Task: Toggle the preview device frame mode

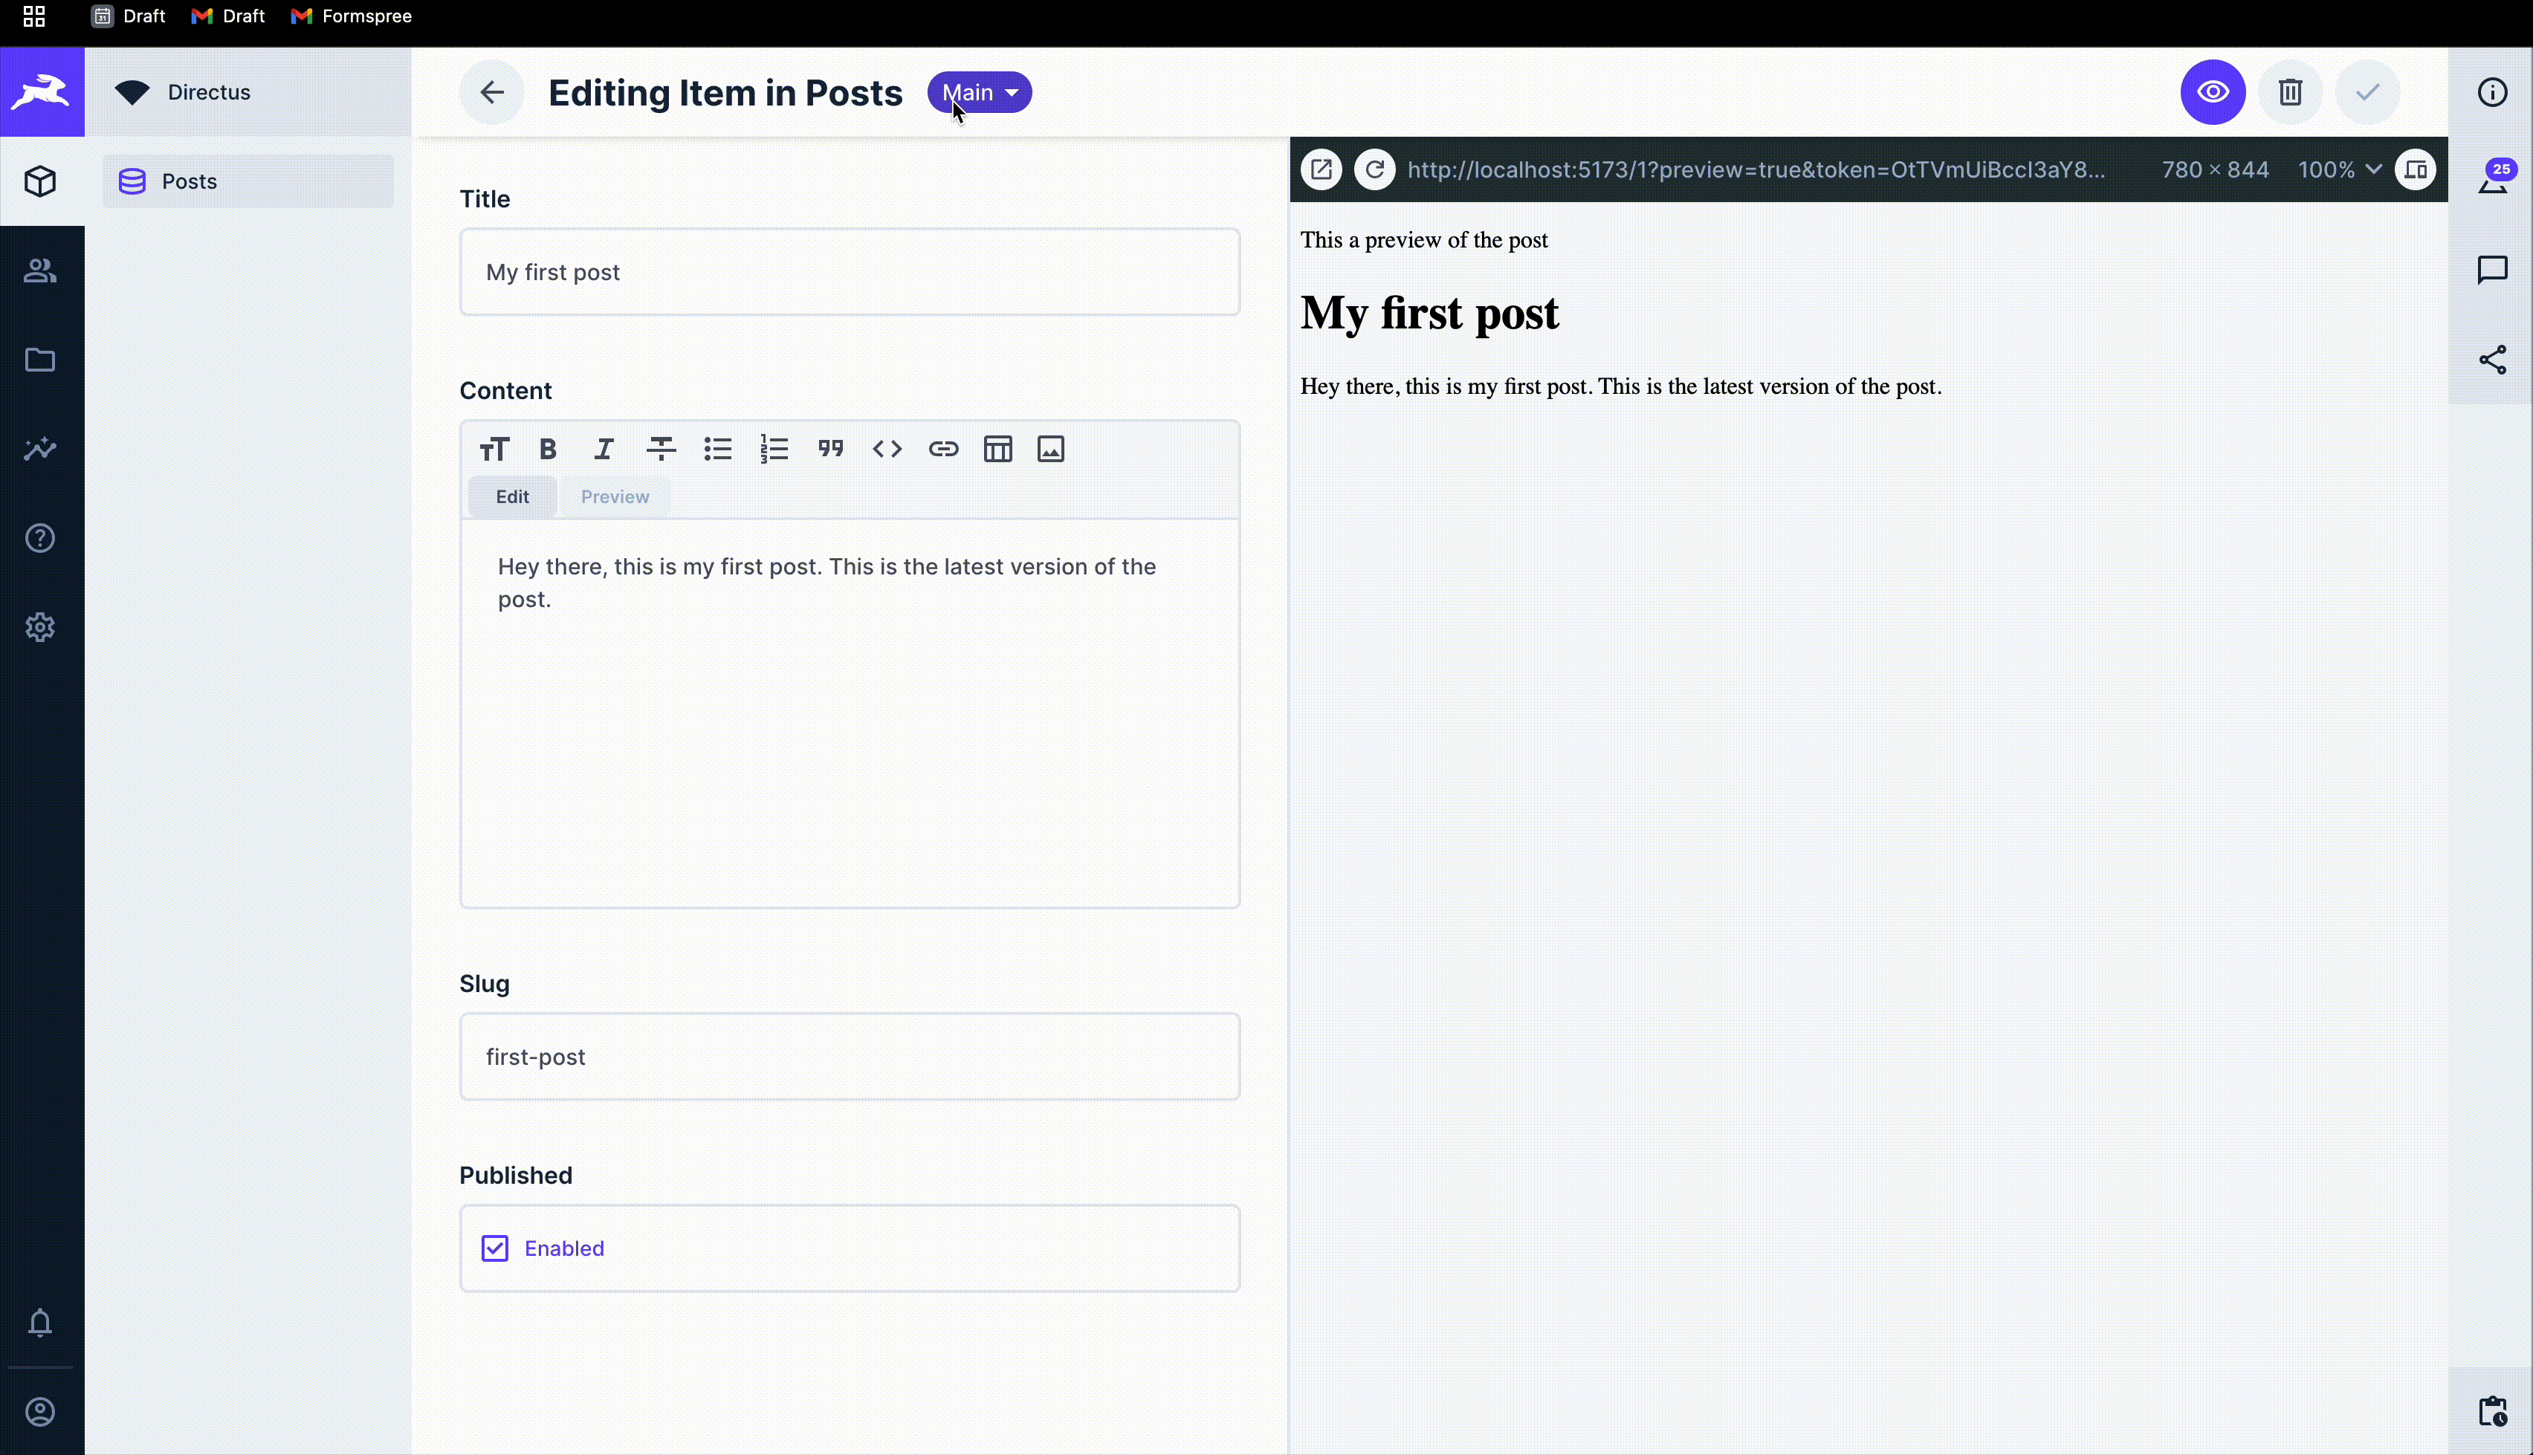Action: tap(2416, 169)
